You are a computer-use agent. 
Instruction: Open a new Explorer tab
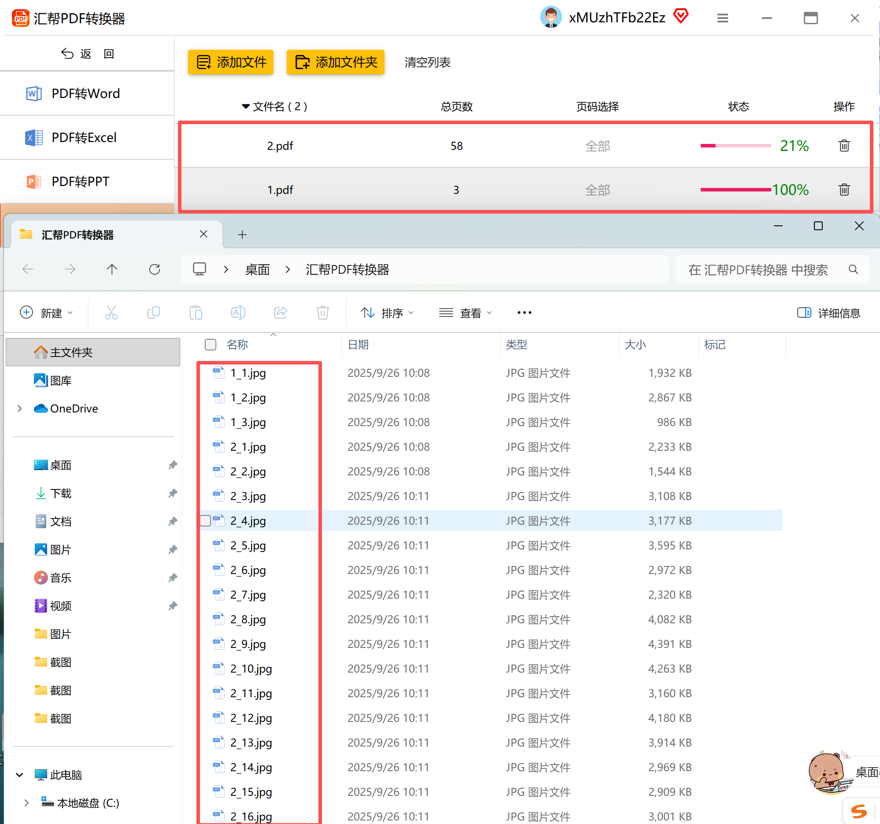242,235
